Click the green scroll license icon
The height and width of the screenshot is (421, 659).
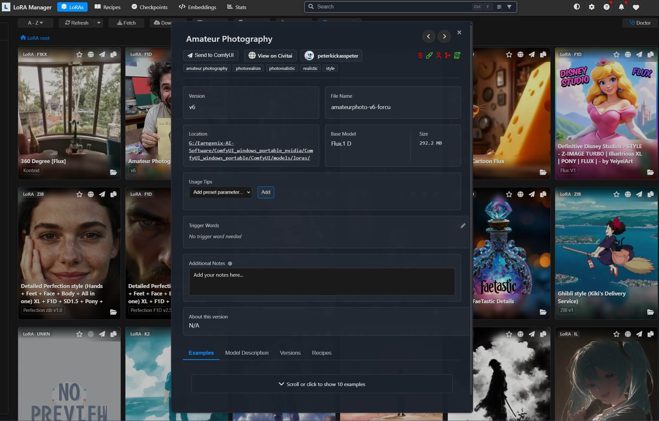tap(457, 55)
